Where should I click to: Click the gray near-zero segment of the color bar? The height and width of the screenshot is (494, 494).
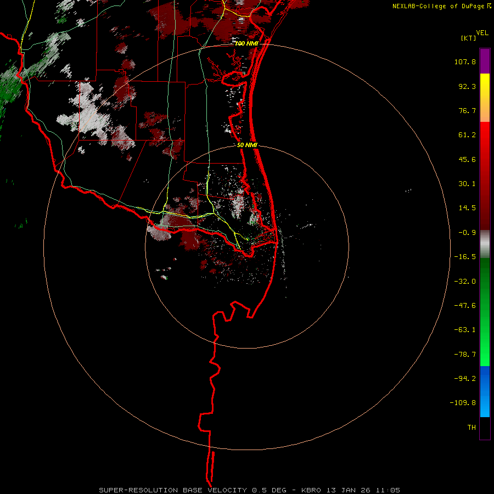pyautogui.click(x=485, y=244)
